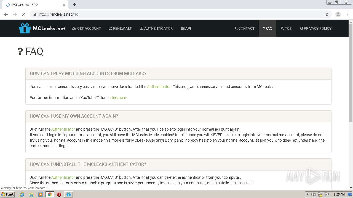Open the network tray icon
Viewport: 353px width, 198px height.
[320, 194]
